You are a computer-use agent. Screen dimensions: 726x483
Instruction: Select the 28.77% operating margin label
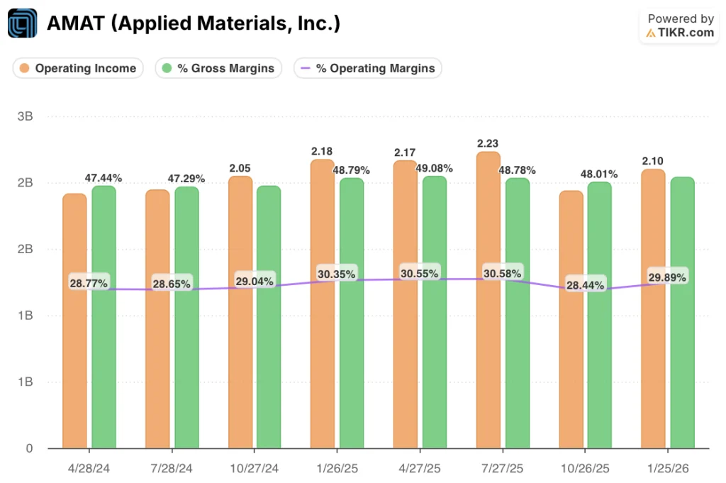(89, 283)
